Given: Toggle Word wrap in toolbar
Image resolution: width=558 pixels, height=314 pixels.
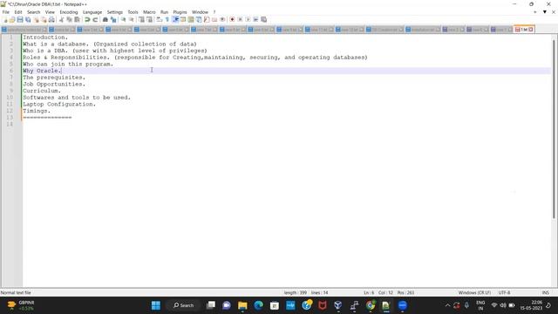Looking at the screenshot, I should point(159,19).
